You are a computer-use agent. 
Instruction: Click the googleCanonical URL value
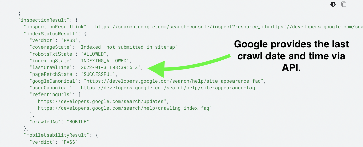coord(173,81)
